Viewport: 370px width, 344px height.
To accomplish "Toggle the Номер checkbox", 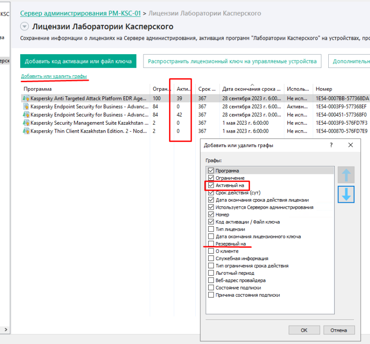I will (211, 214).
